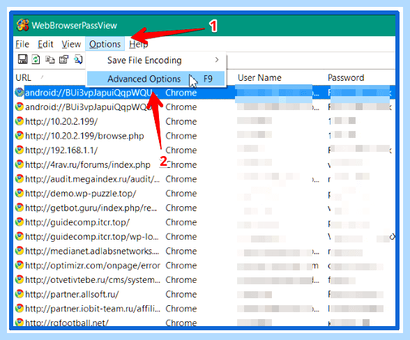
Task: Select the http://otvetivtebe.ru/cms/system... URL
Action: (93, 279)
